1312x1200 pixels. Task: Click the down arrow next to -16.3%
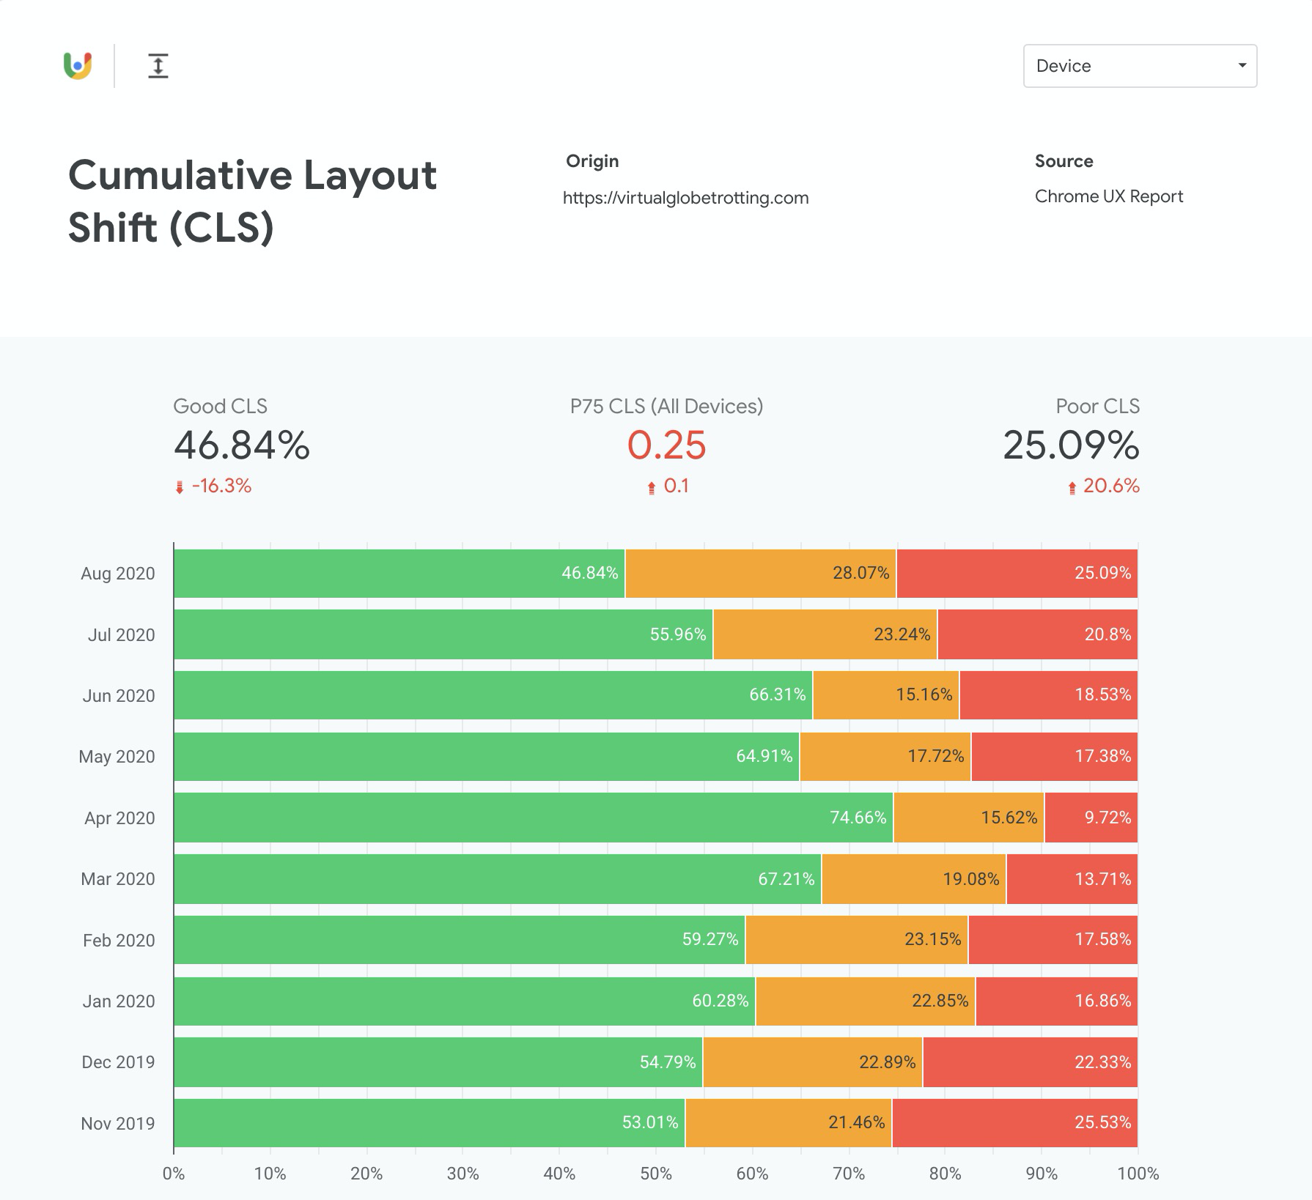coord(180,487)
